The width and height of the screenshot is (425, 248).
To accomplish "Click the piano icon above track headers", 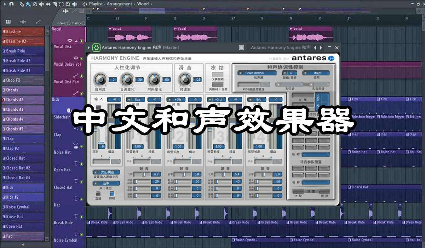I will click(82, 11).
